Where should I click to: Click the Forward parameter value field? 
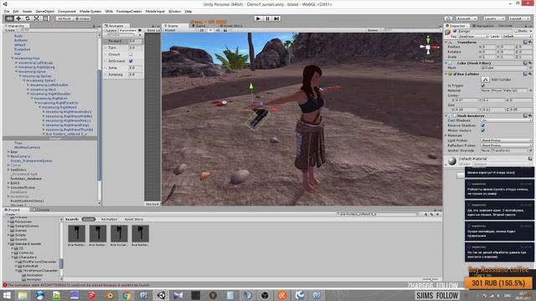coord(136,41)
